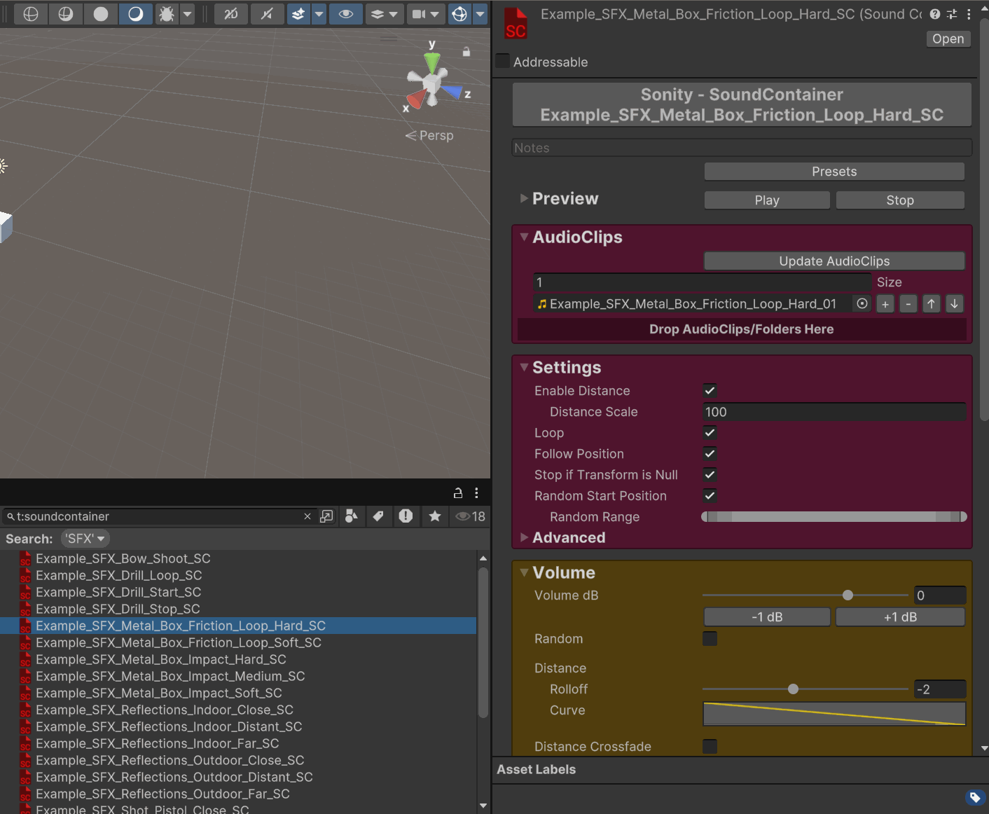The image size is (989, 814).
Task: Click the Update AudioClips button
Action: (x=834, y=261)
